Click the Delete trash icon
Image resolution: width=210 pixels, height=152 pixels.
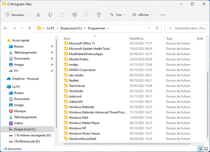99,15
